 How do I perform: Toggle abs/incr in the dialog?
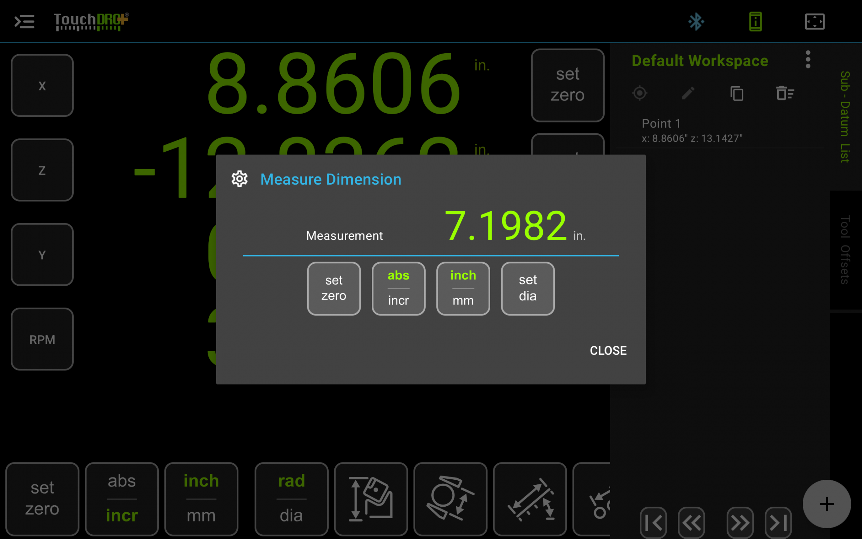pos(398,289)
